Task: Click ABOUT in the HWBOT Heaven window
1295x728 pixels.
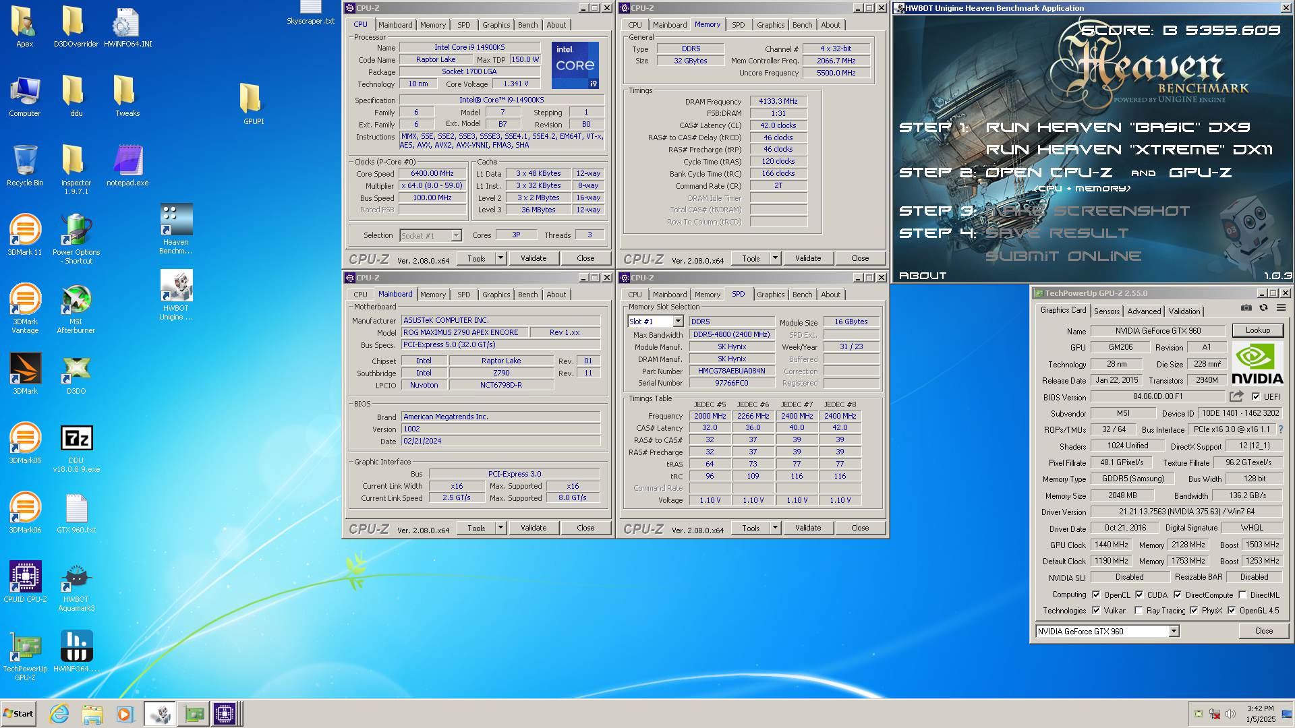Action: point(923,276)
